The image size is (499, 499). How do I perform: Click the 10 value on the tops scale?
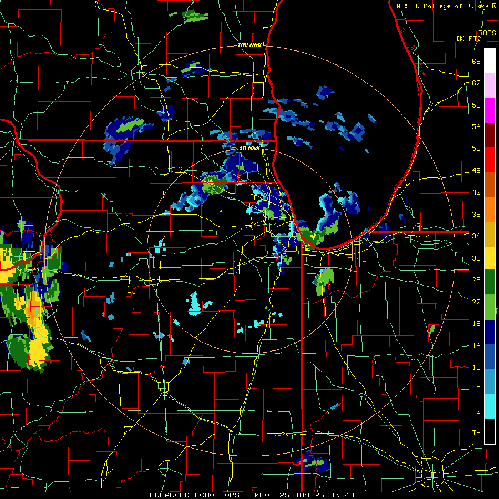point(476,367)
